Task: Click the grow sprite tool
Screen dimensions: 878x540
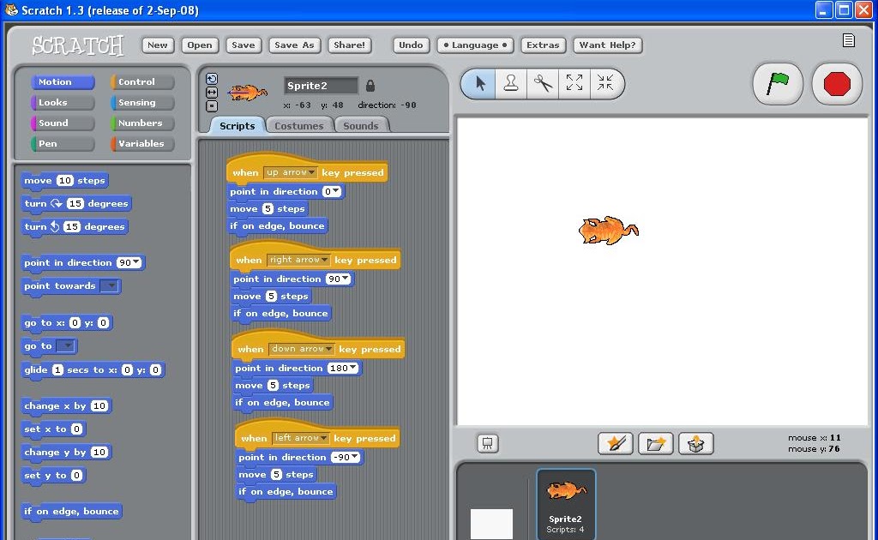Action: [x=575, y=83]
